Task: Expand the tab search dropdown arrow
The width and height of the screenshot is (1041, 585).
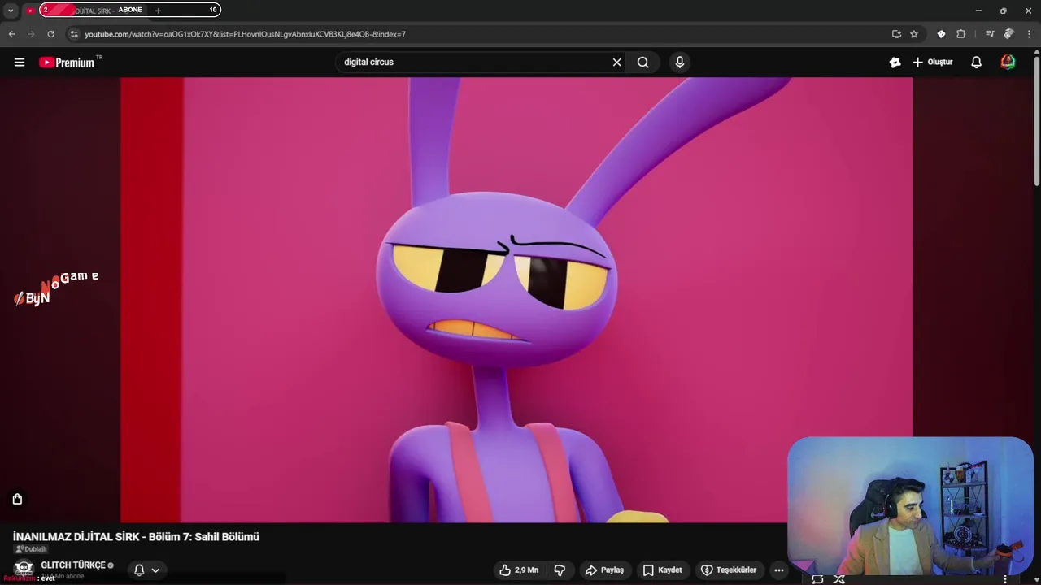Action: (x=11, y=11)
